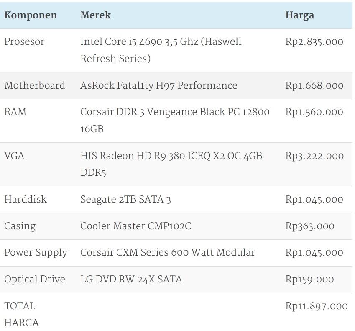Image resolution: width=355 pixels, height=331 pixels.
Task: Click the Harga column header
Action: coord(299,15)
